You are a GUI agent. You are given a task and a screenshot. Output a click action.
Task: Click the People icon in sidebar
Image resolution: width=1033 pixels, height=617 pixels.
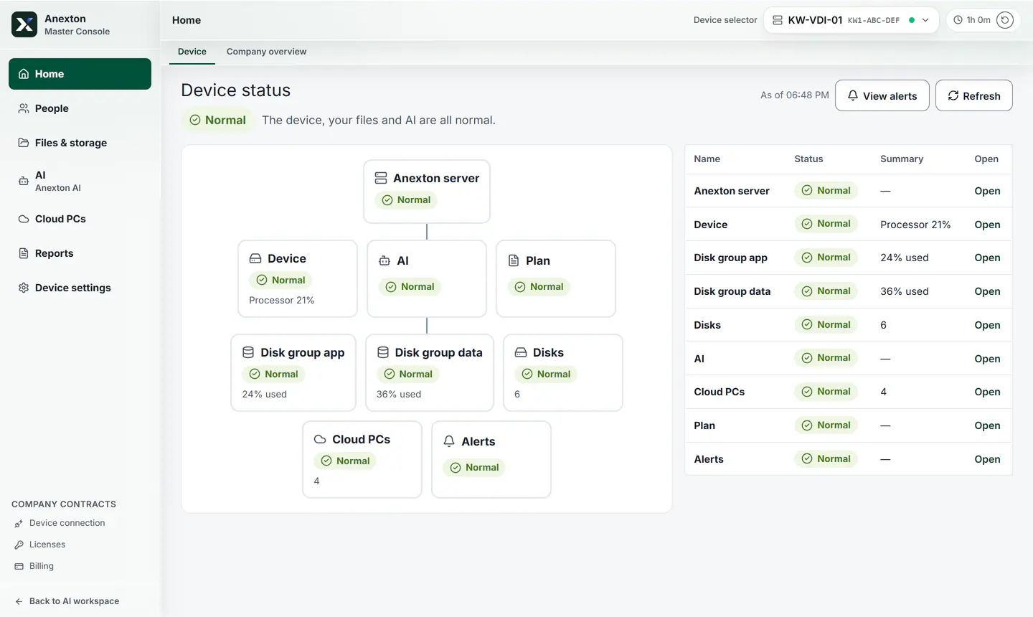click(24, 108)
